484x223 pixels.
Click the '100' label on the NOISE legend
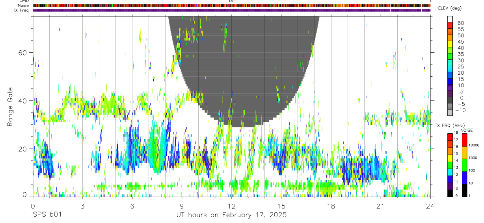(473, 170)
